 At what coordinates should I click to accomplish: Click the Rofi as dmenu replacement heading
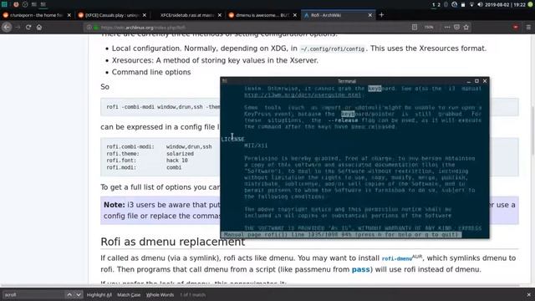point(173,242)
